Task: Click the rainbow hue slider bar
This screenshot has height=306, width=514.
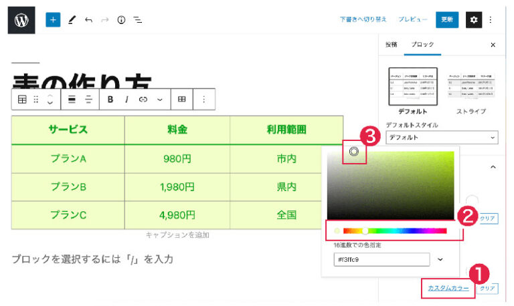Action: pyautogui.click(x=394, y=231)
